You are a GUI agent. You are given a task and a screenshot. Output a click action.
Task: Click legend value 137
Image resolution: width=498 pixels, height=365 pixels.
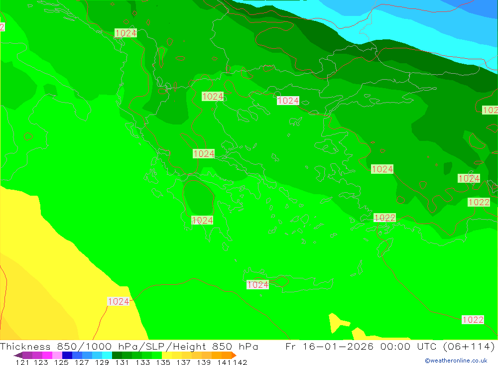click(x=183, y=362)
